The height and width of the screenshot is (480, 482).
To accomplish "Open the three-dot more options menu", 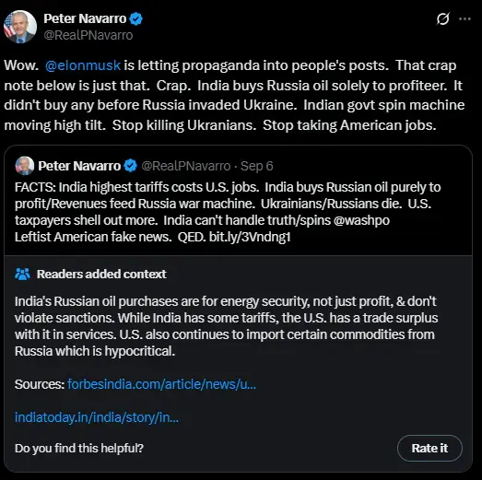I will click(464, 19).
